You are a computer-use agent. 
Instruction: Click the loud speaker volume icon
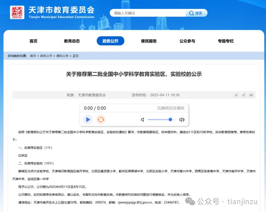click(x=182, y=120)
